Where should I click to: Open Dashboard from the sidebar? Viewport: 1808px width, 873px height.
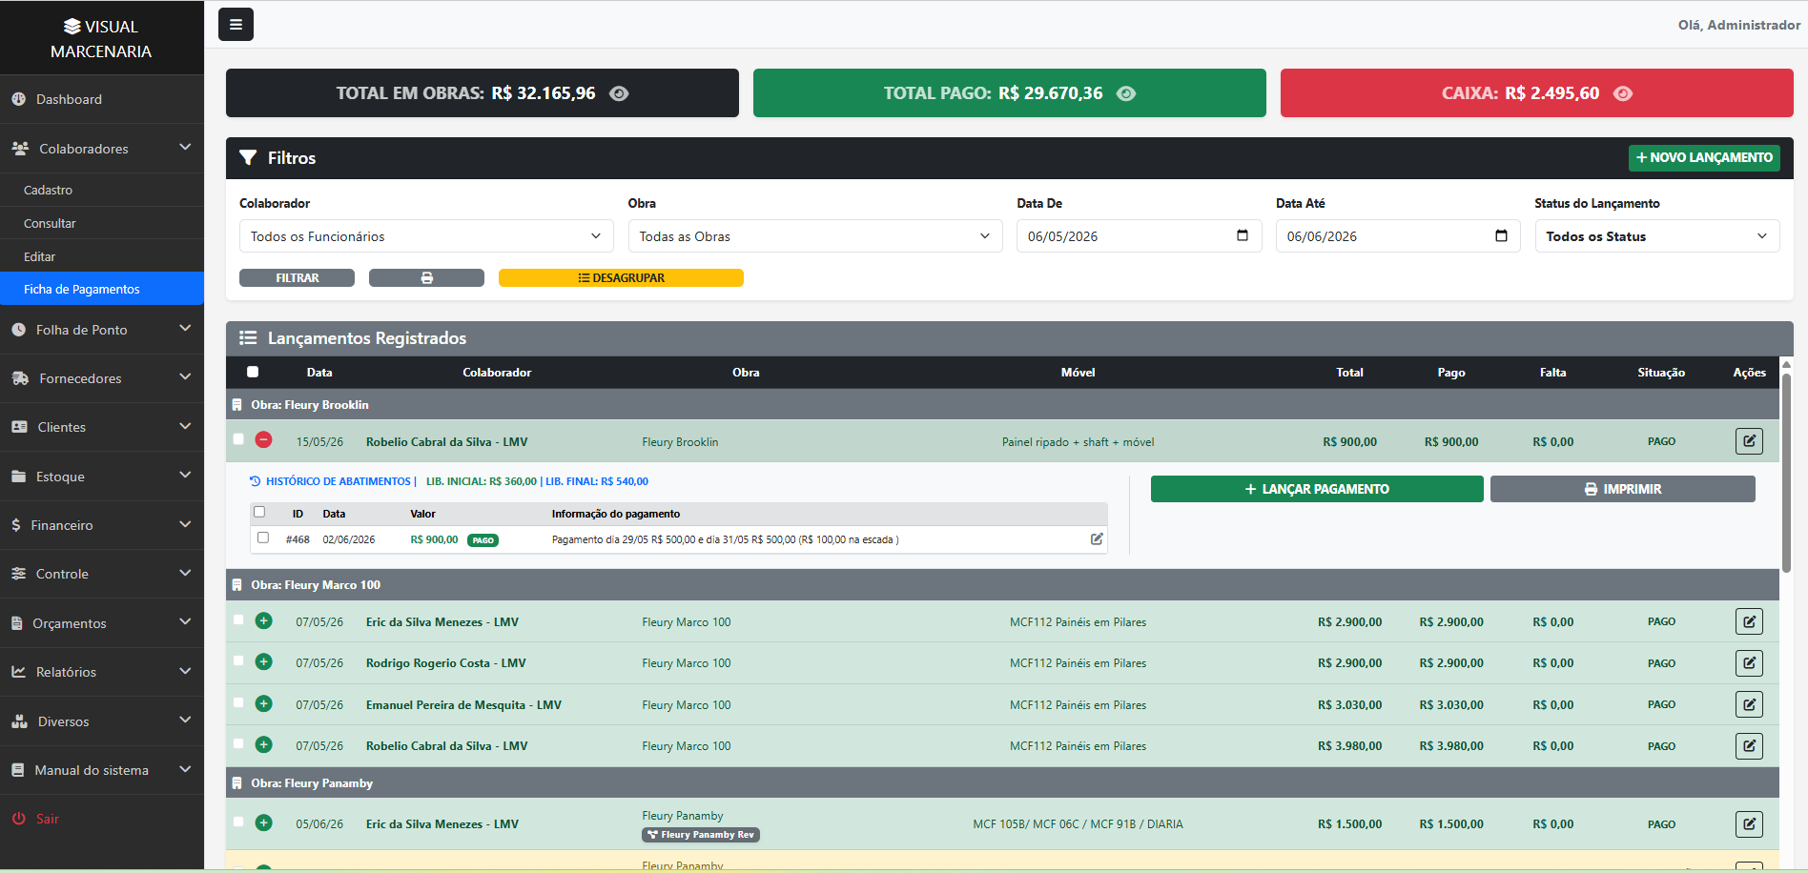102,99
